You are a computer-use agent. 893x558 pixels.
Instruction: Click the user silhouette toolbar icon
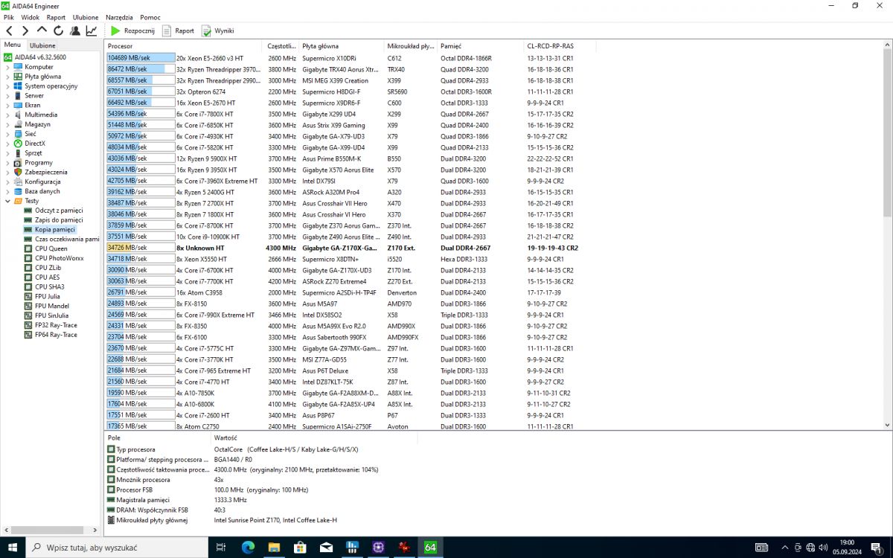74,31
